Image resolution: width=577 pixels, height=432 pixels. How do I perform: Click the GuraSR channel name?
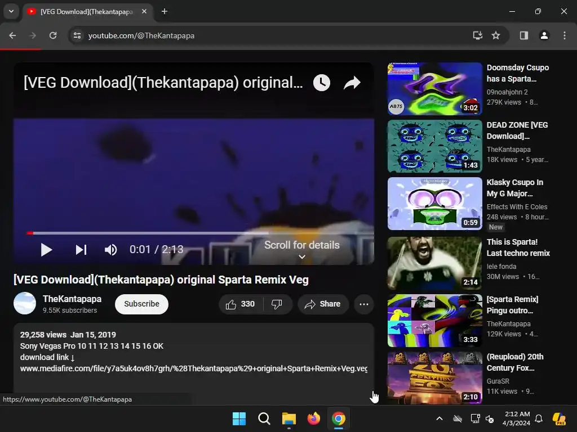tap(498, 381)
